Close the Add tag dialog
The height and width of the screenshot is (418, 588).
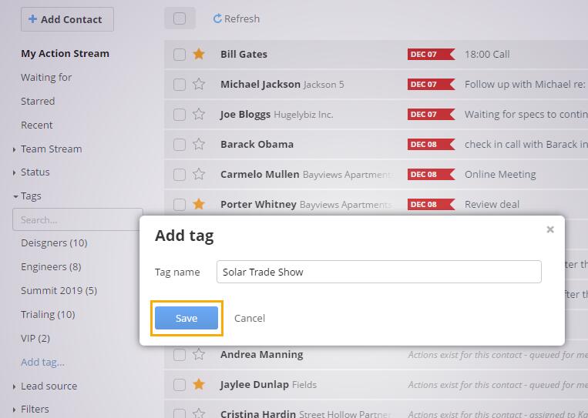[550, 229]
